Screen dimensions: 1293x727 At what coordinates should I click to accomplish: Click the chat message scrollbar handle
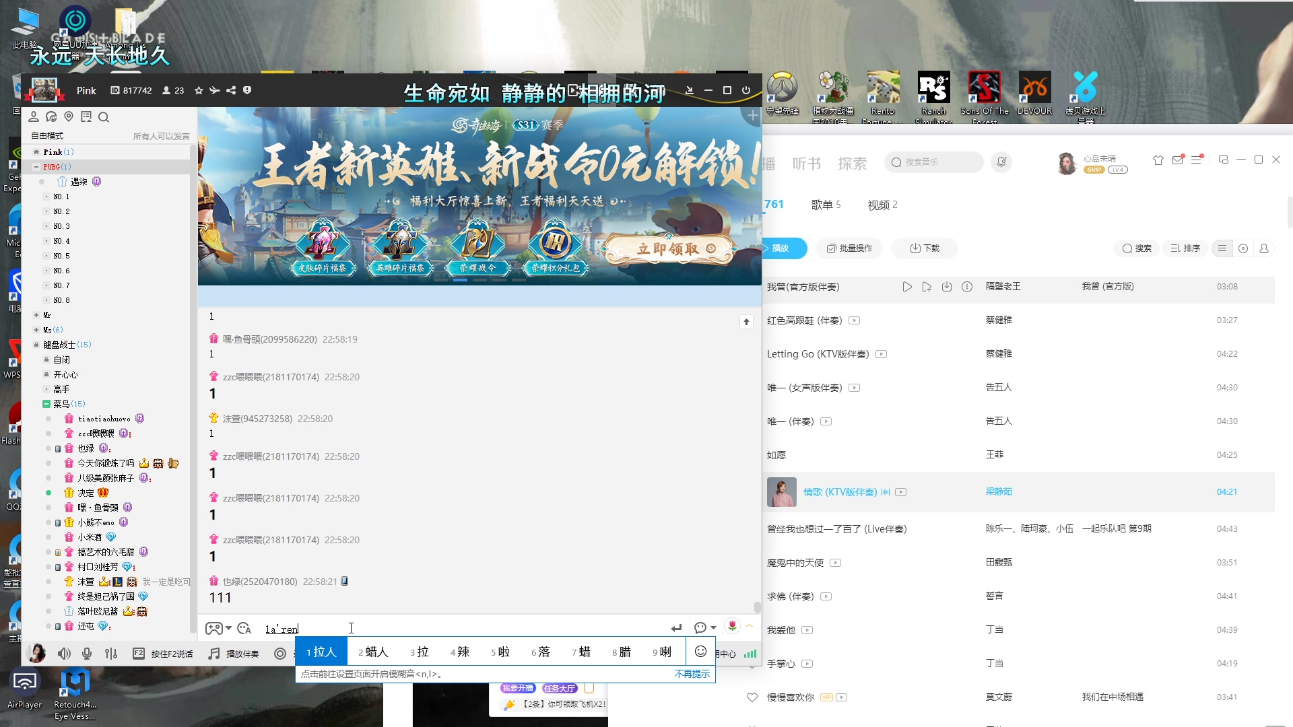coord(757,607)
